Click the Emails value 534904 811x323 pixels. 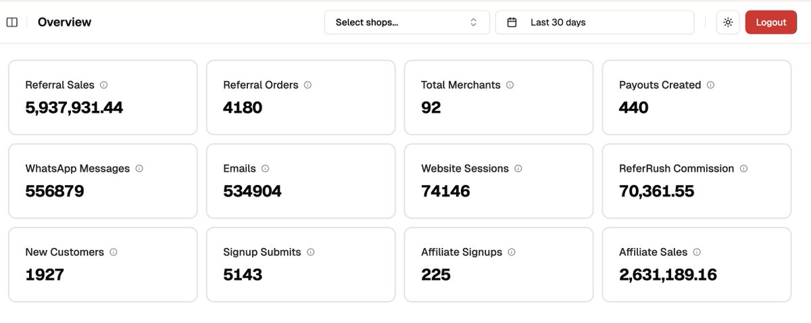(x=252, y=191)
